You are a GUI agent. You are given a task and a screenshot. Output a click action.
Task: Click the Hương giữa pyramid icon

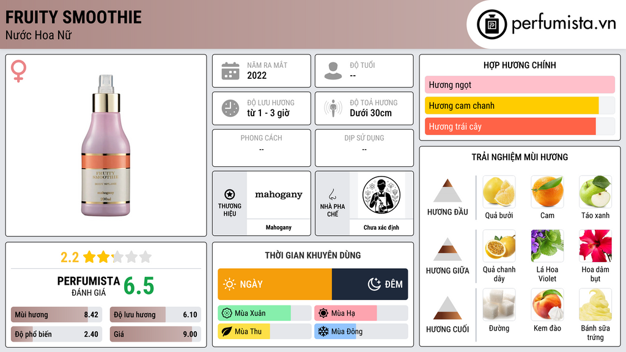[447, 249]
